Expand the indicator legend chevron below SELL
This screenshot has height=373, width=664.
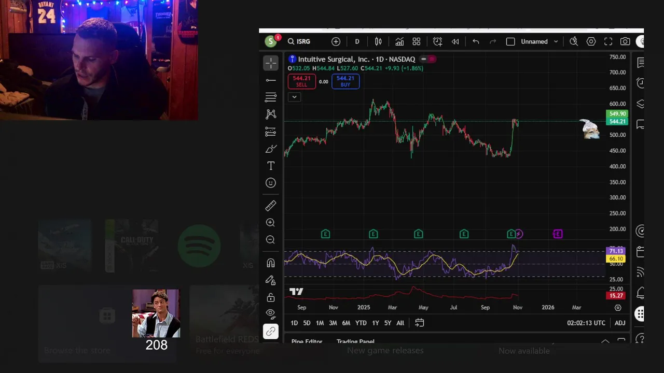click(294, 97)
